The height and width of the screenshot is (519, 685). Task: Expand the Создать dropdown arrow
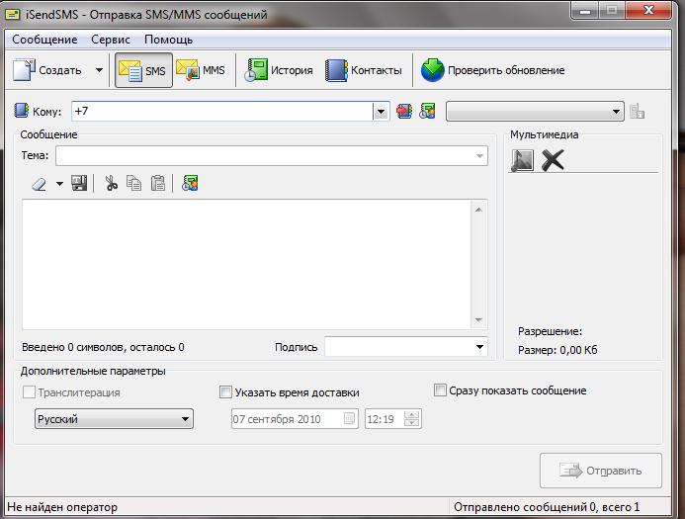[x=99, y=70]
